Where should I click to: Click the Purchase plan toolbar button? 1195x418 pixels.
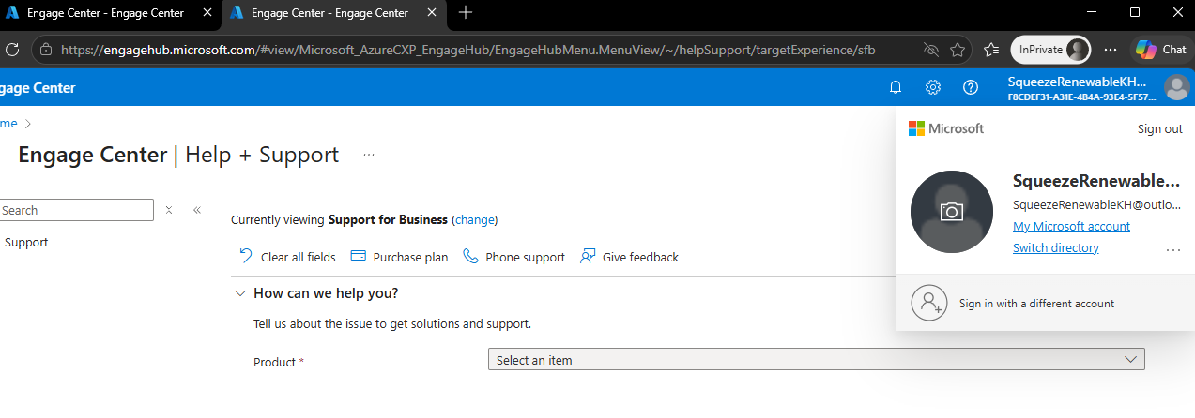399,257
